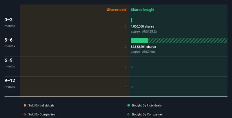This screenshot has width=232, height=118.
Task: Click the small green bar for 0–3 months
Action: [x=131, y=20]
